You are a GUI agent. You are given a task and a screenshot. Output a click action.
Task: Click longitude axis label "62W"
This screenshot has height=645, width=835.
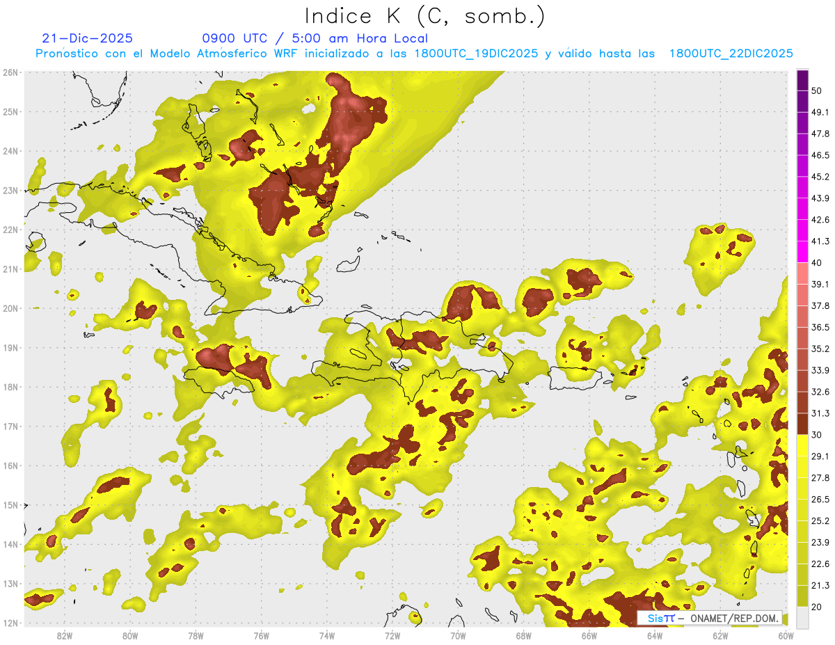[720, 635]
